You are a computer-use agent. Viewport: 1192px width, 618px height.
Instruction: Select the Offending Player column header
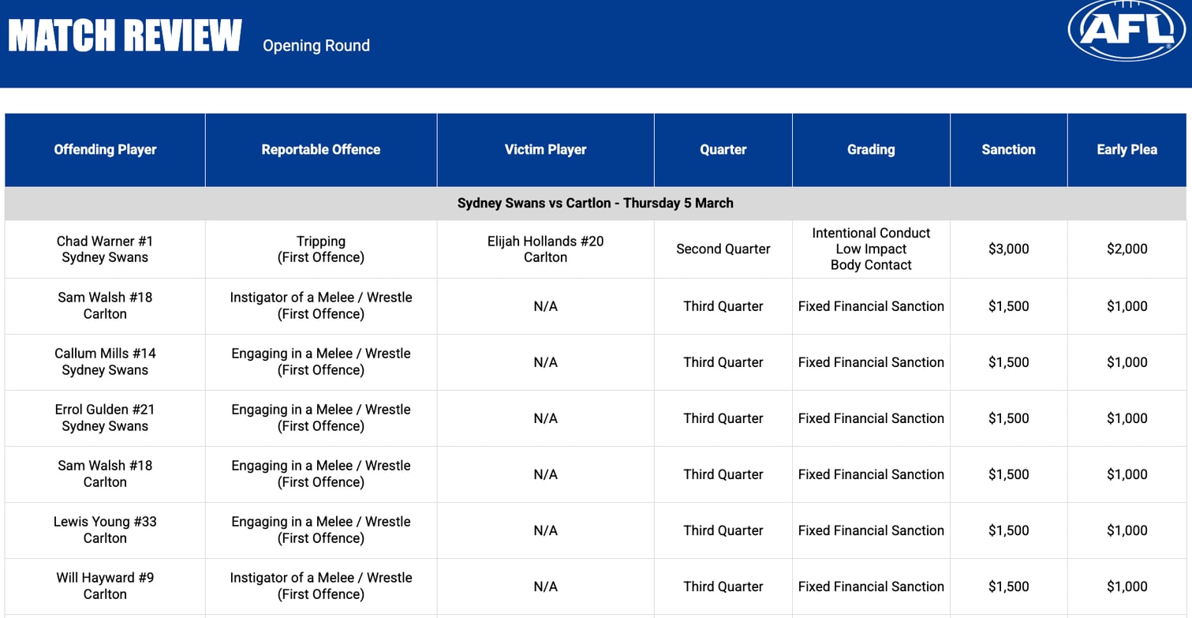[105, 150]
